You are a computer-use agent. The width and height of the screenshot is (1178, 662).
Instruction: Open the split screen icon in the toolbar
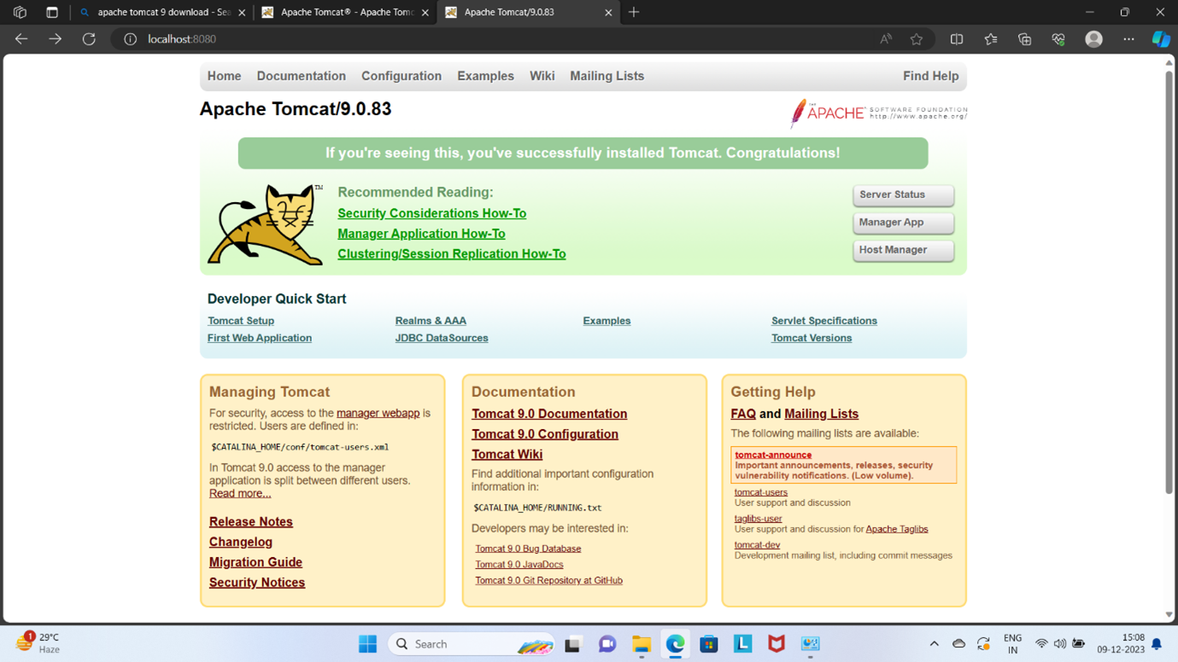click(x=957, y=39)
